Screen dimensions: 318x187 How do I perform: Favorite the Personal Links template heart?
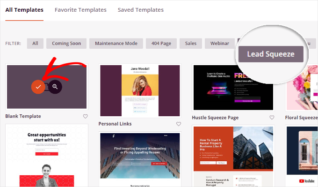point(179,124)
